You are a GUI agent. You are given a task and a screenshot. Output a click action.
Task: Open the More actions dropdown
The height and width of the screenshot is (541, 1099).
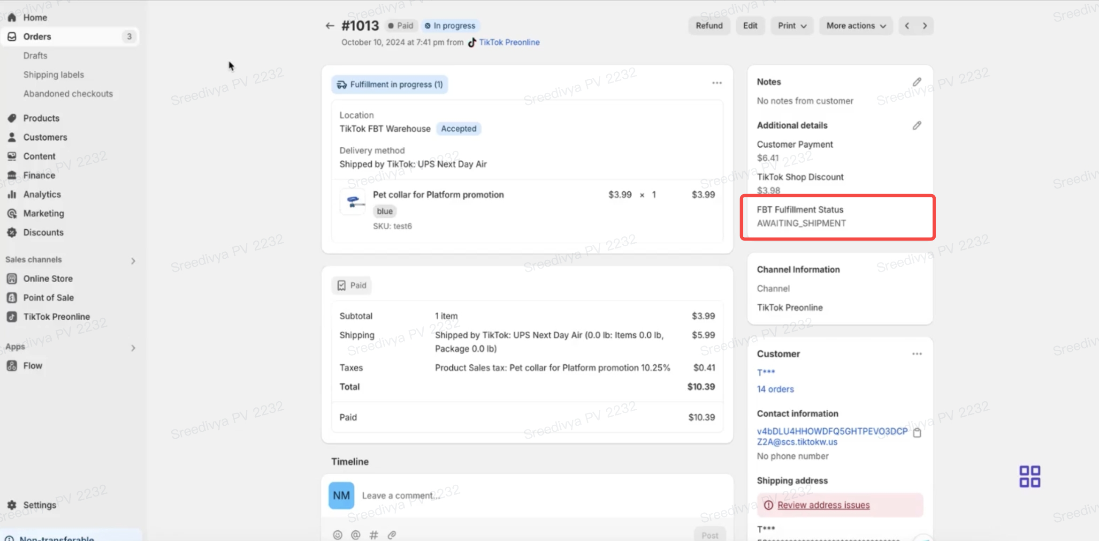pos(855,26)
